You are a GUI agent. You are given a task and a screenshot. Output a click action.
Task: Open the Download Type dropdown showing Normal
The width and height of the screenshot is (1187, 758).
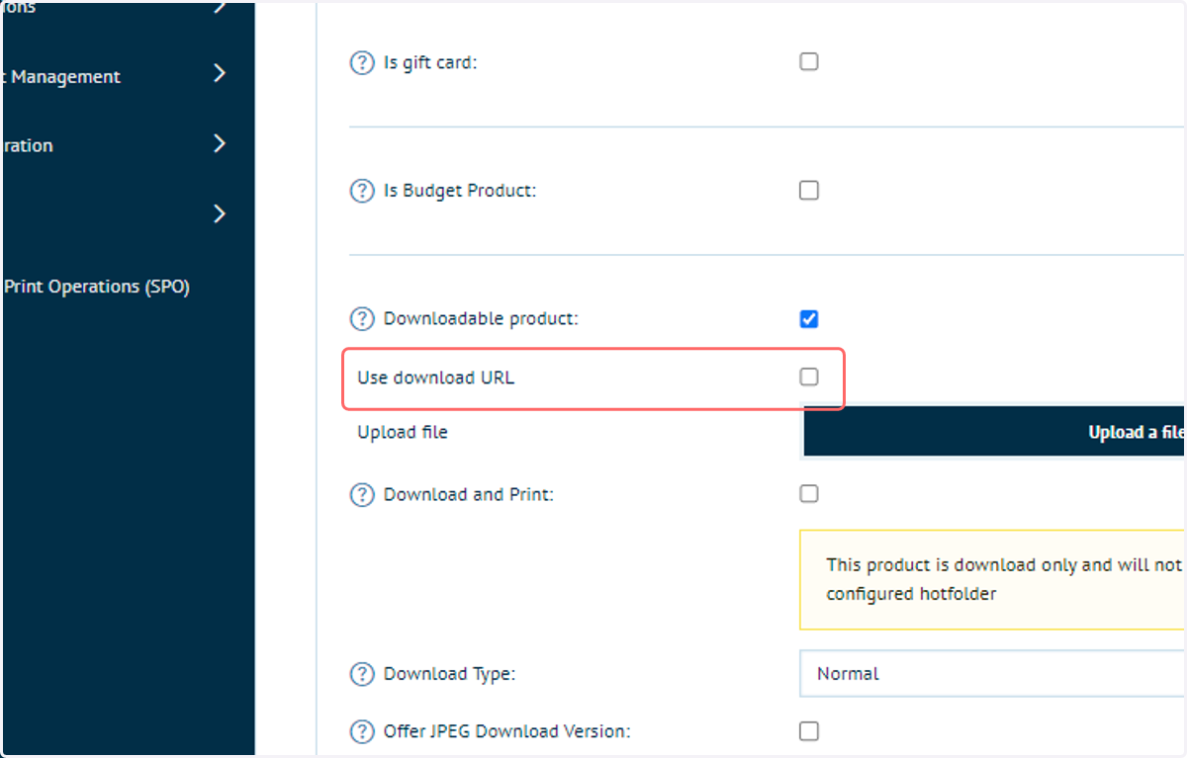tap(992, 674)
